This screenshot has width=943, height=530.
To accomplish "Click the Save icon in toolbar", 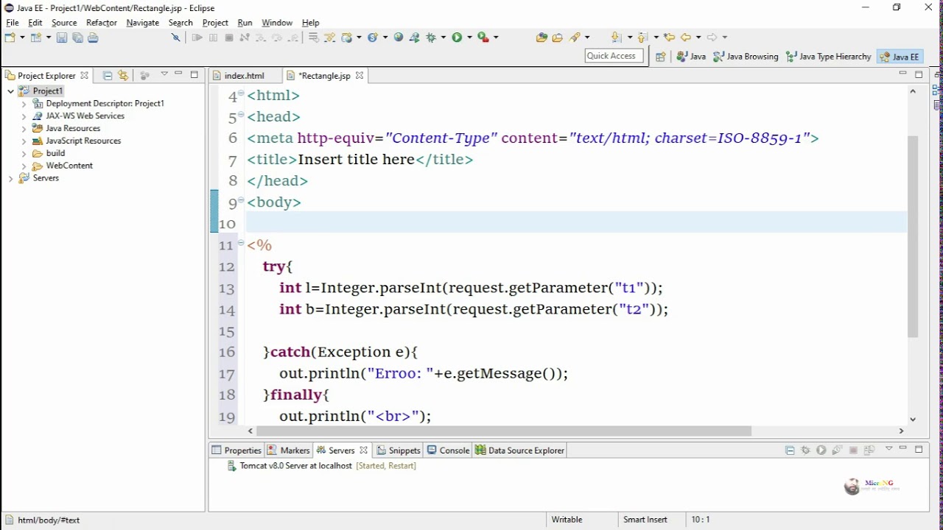I will [61, 37].
